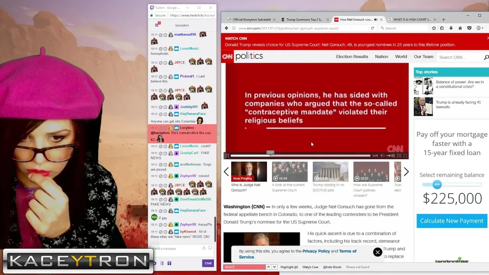Screen dimensions: 489x275
Task: Timeout user Pictoral1 via clock icon
Action: (165, 77)
